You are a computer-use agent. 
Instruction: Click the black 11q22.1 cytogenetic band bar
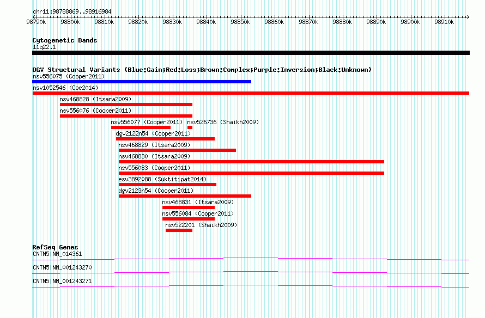(x=251, y=53)
